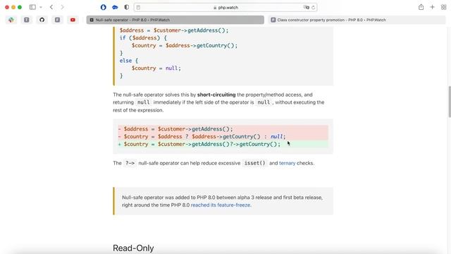Open the GitHub pinned tab
The height and width of the screenshot is (254, 451).
click(x=42, y=20)
